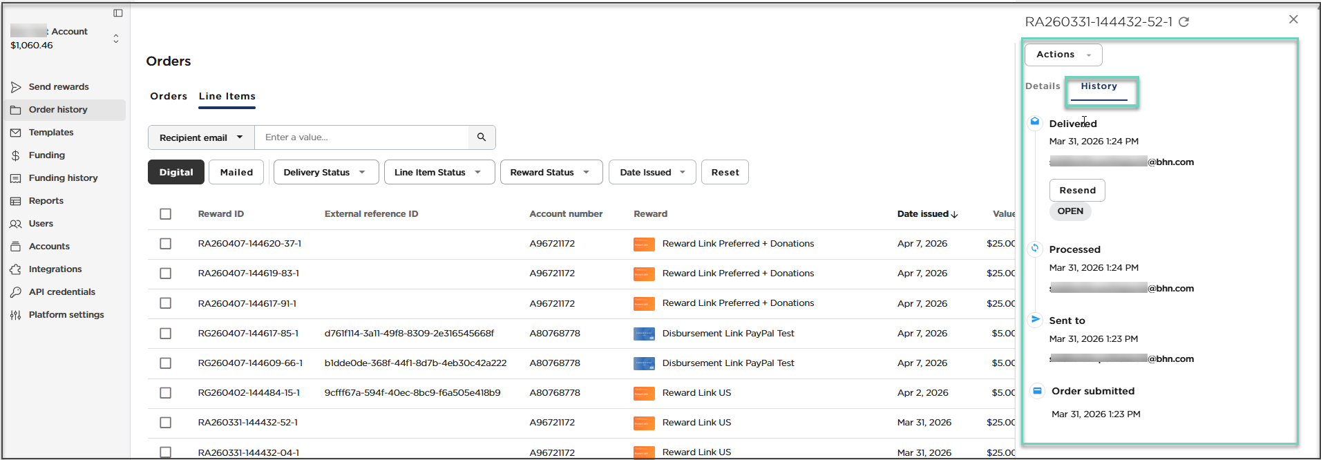Click the search magnifier icon
Viewport: 1321px width, 460px height.
[482, 137]
